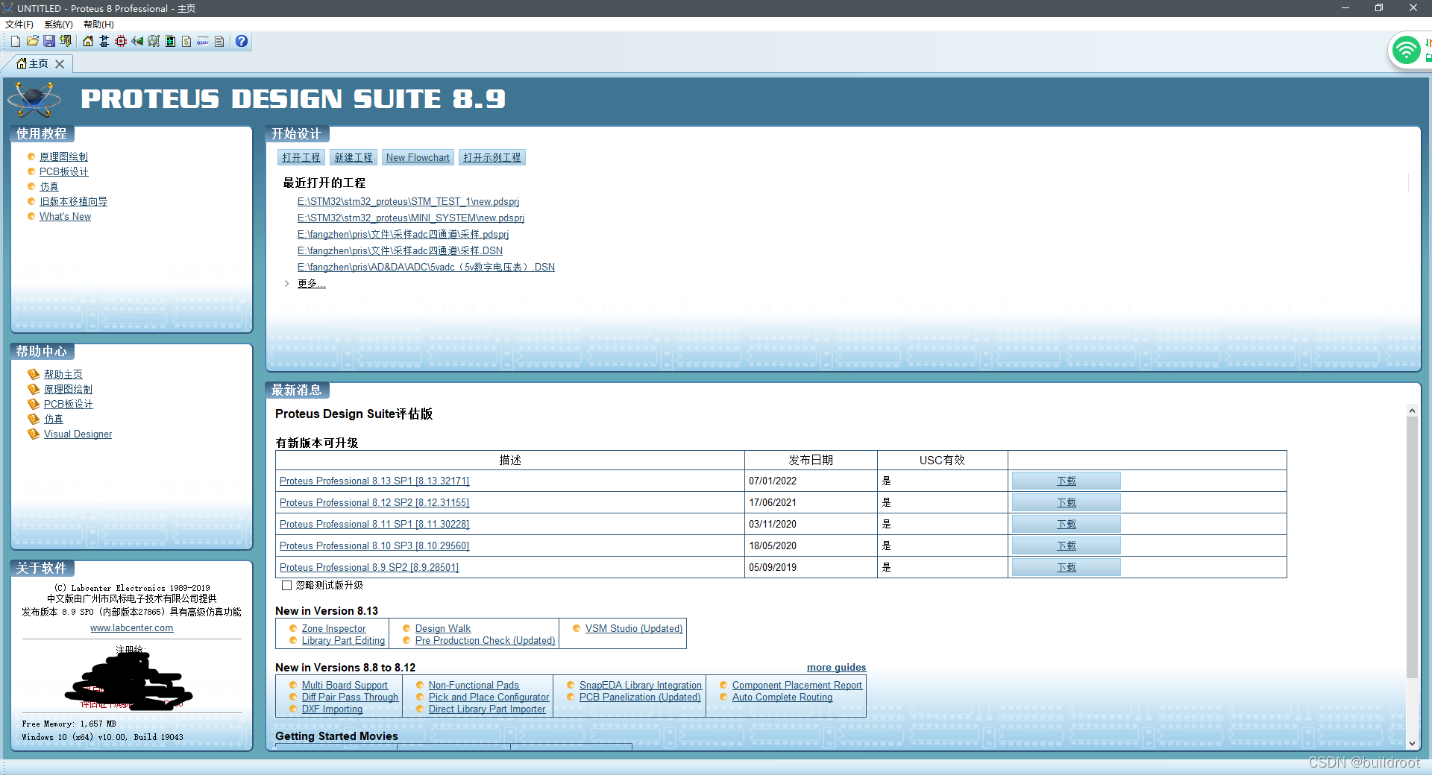Screen dimensions: 1432x775
Task: Open the 帮助(H) menu
Action: [98, 25]
